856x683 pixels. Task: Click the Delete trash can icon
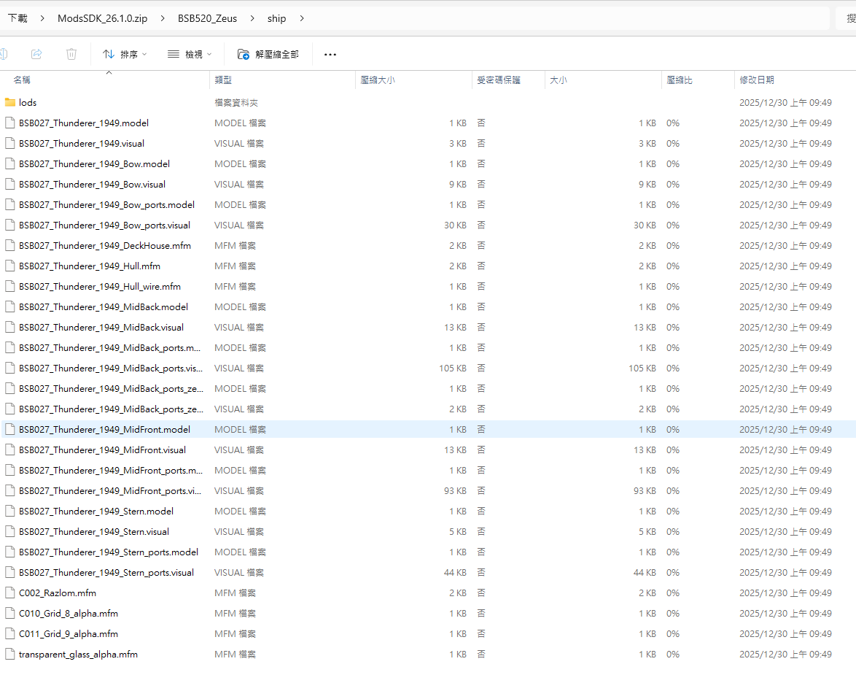(71, 54)
